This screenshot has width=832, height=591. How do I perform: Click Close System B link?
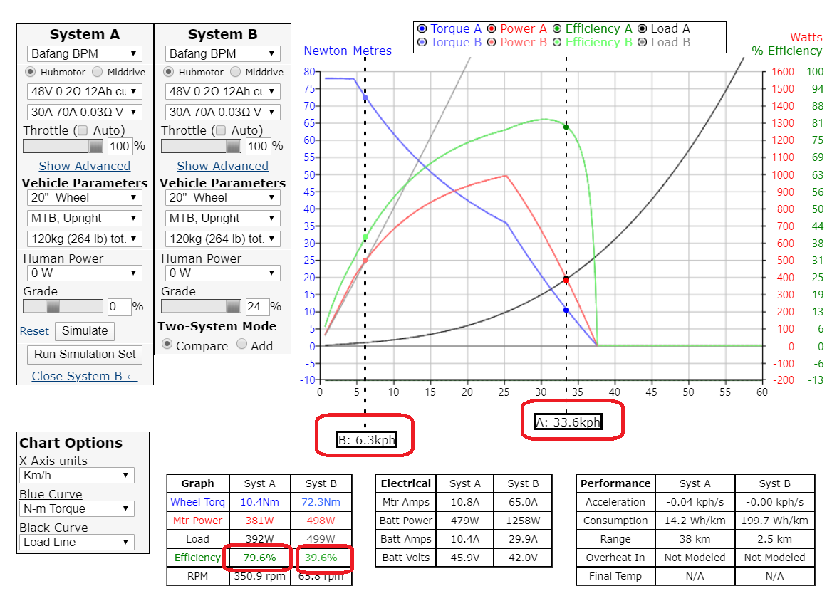click(x=84, y=376)
